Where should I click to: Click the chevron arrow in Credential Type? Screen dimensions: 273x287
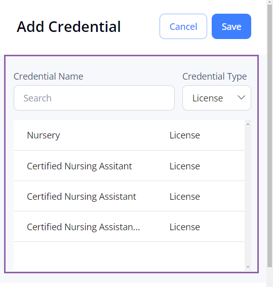tap(241, 97)
